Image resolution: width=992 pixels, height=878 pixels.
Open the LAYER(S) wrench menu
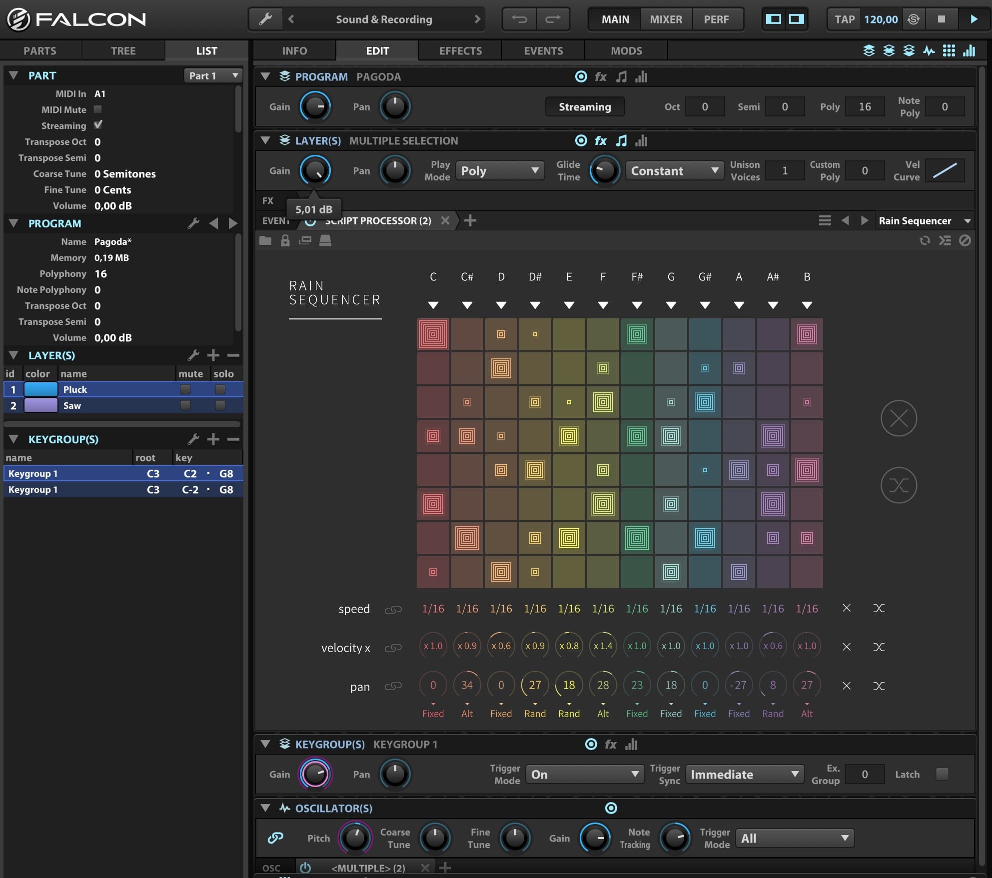point(193,355)
